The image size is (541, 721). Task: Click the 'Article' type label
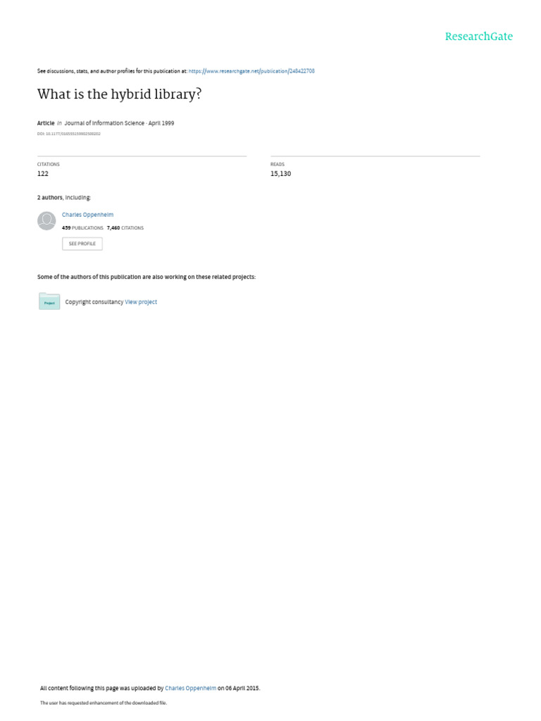pyautogui.click(x=46, y=123)
